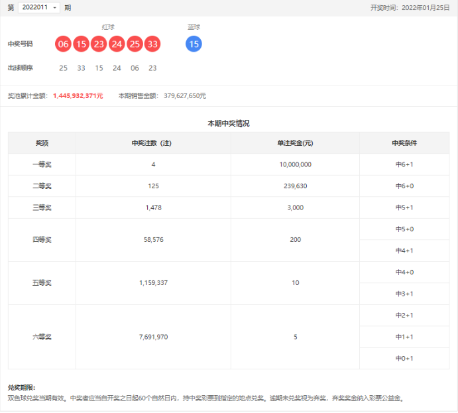Click the red ball numbered 33
This screenshot has width=458, height=413.
152,44
